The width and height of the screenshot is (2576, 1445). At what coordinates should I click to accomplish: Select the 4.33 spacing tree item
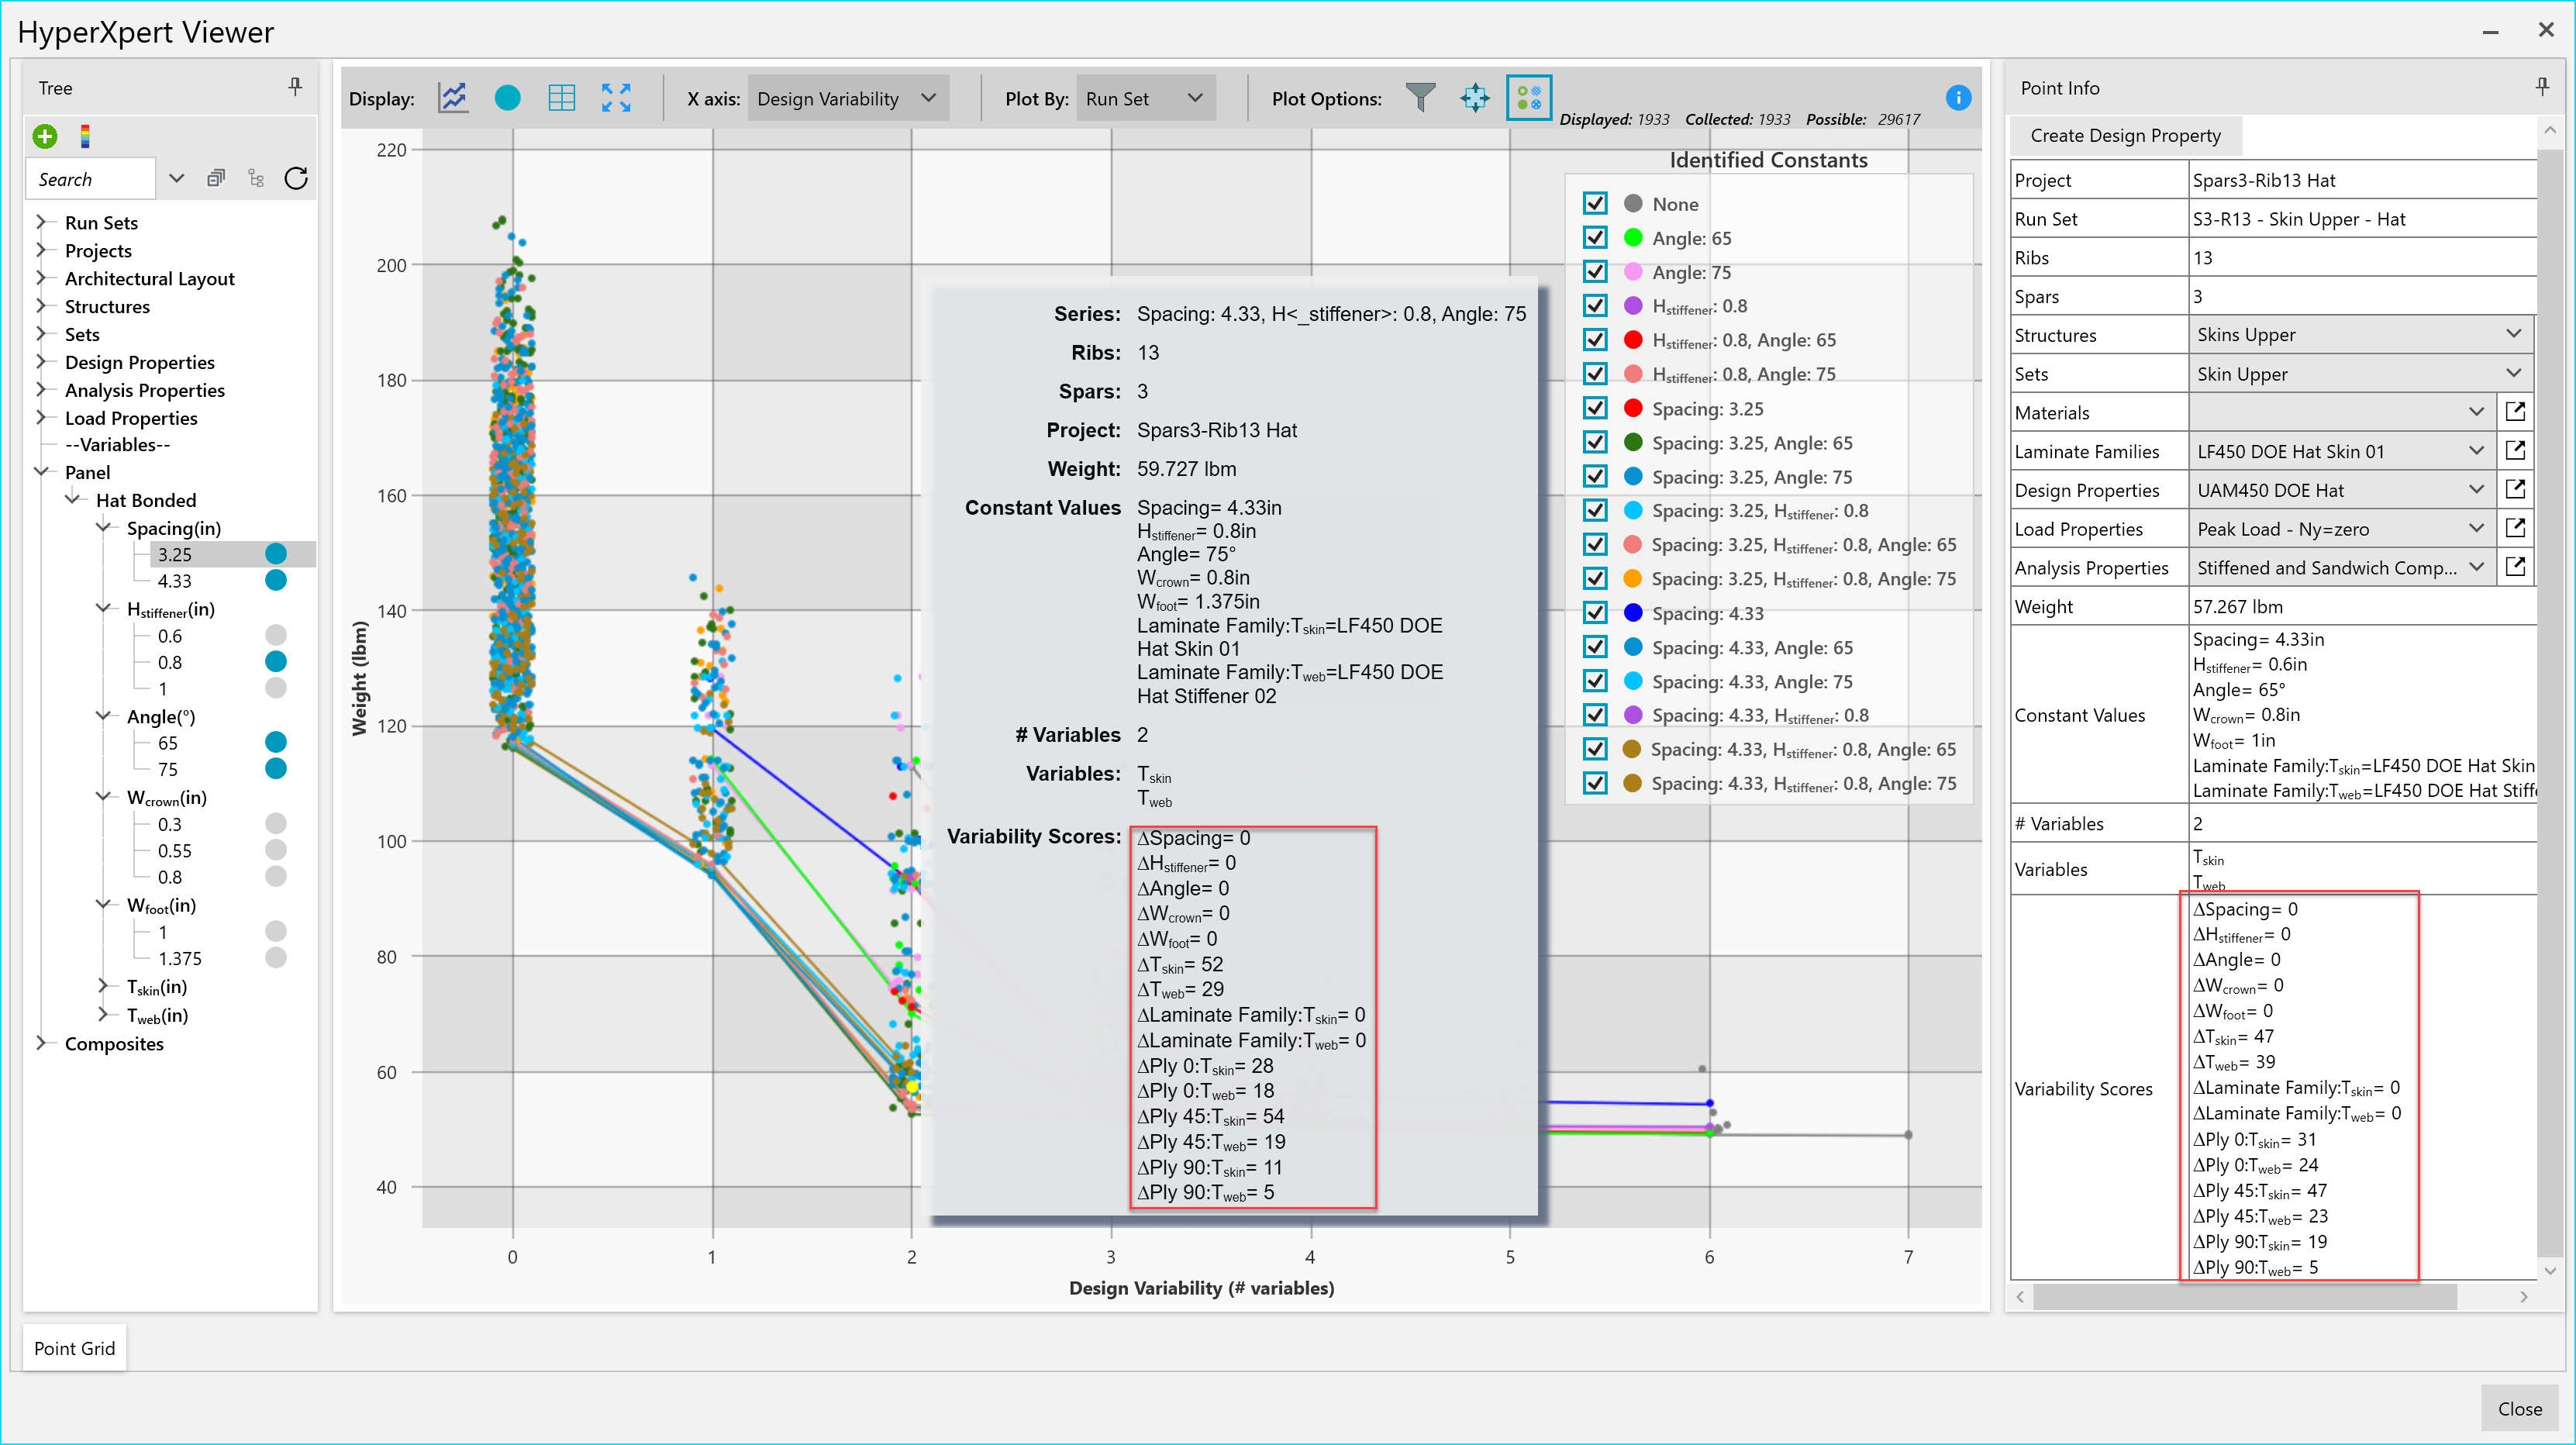coord(174,581)
